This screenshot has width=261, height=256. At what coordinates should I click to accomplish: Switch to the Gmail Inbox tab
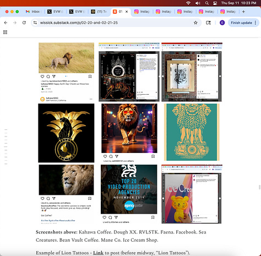[33, 12]
